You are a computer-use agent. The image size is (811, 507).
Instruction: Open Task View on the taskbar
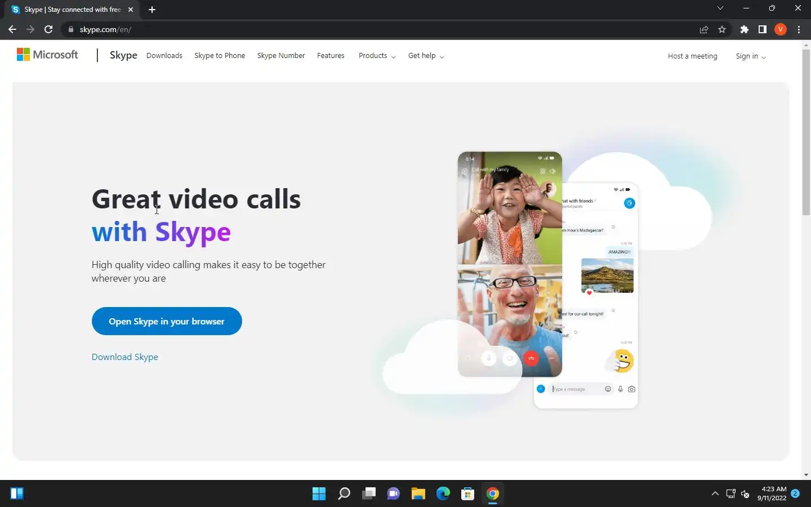click(369, 493)
